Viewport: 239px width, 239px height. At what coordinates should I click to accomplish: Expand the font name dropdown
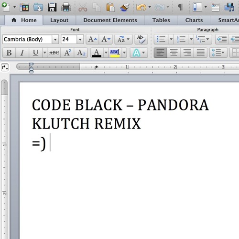pos(55,39)
